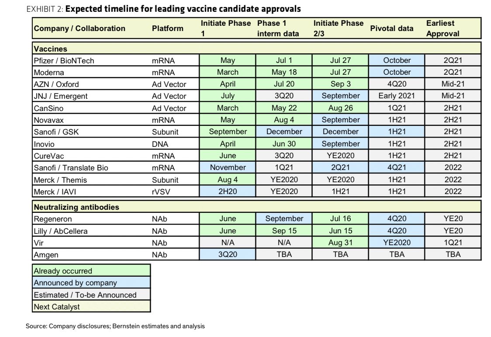Select the 'Neutralizing antibodies' section header
The image size is (491, 337).
point(256,207)
